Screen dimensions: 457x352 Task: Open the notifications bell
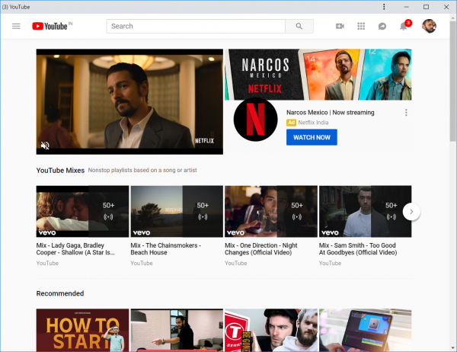(x=404, y=26)
